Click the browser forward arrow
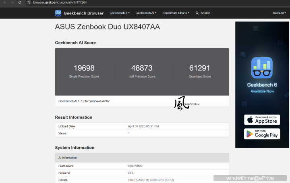Viewport: 290px width, 183px height. point(12,2)
